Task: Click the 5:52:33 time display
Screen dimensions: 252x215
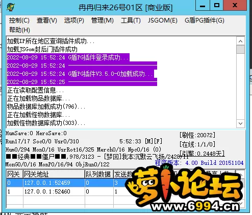Action: pos(130,141)
